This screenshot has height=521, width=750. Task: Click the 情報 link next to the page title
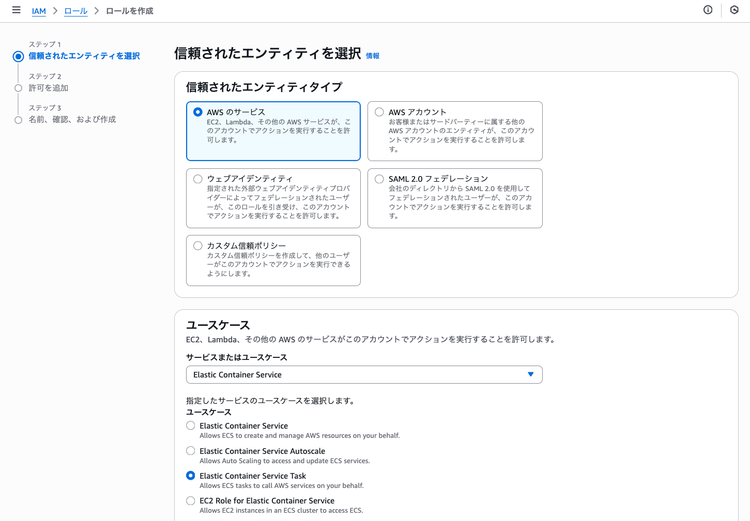tap(372, 56)
